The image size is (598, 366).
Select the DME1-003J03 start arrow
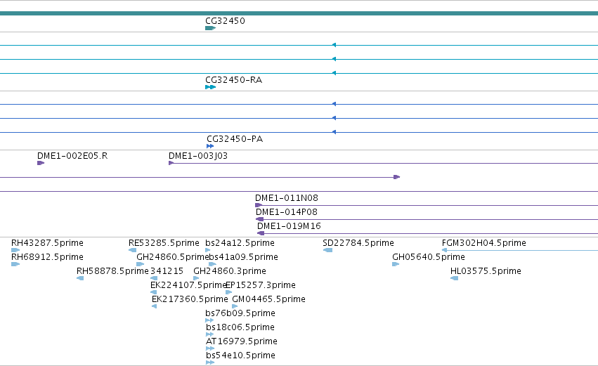[x=171, y=163]
